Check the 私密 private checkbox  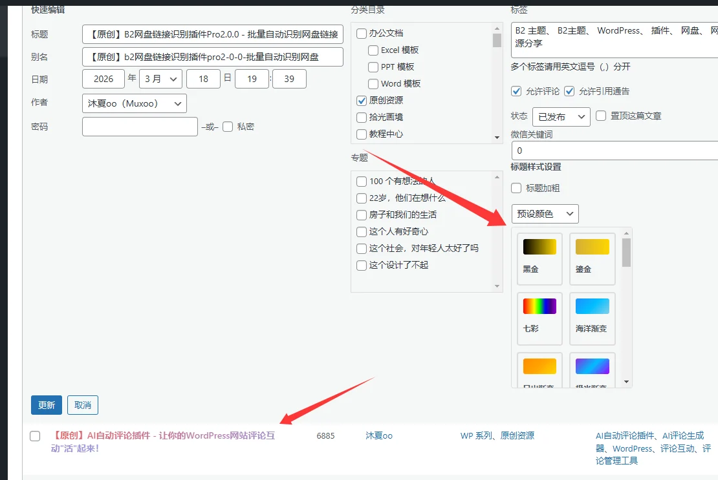[228, 127]
